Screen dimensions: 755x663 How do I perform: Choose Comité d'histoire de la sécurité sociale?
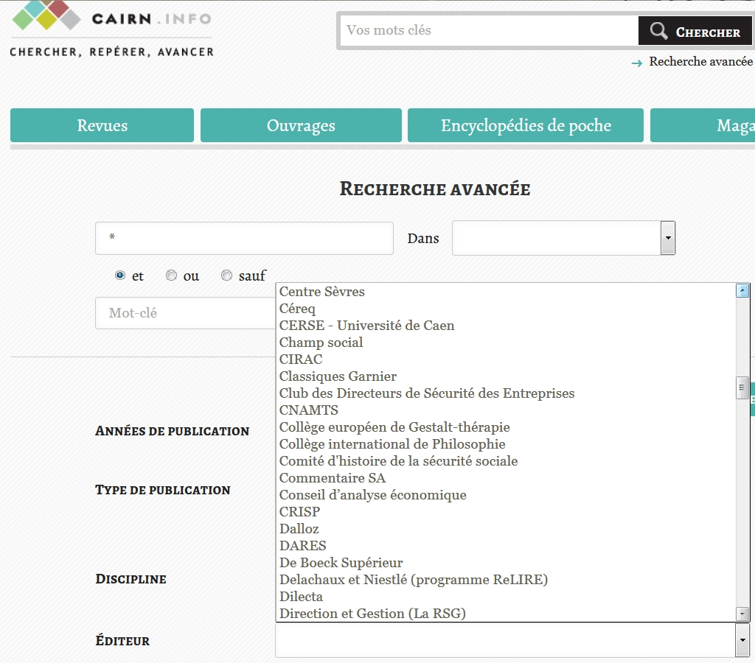tap(506, 461)
